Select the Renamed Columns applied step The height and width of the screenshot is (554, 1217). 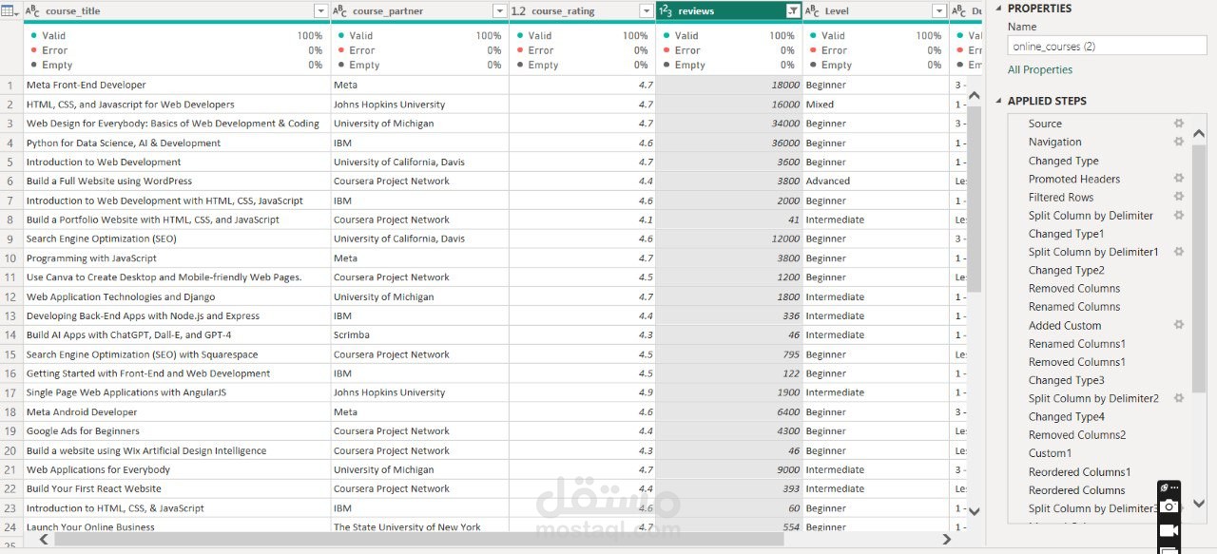click(1074, 307)
